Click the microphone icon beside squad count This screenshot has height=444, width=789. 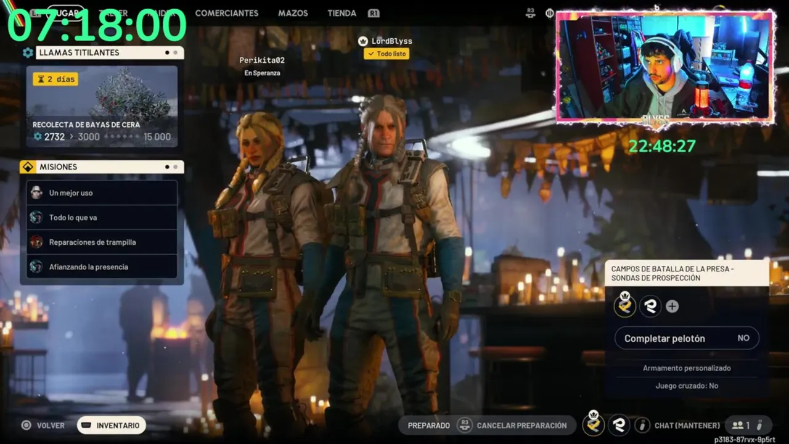[759, 425]
